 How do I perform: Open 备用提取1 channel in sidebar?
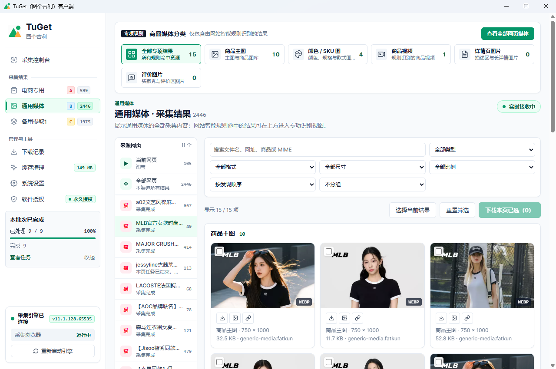53,122
